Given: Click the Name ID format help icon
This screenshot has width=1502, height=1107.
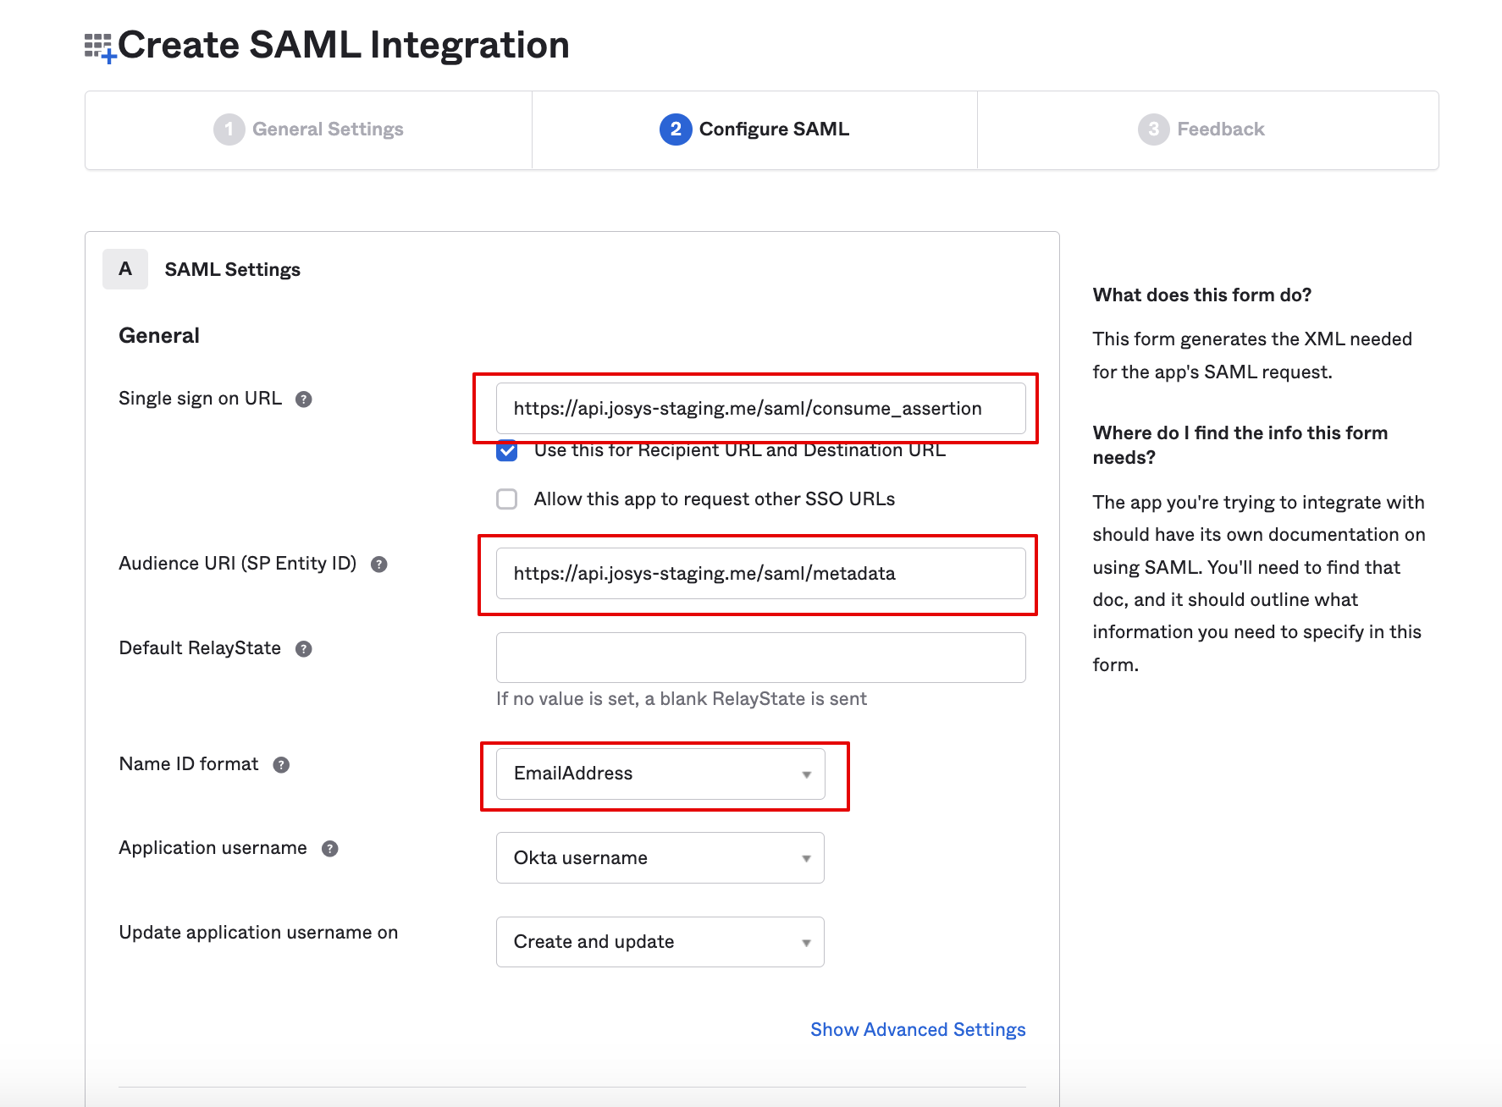Looking at the screenshot, I should (x=281, y=765).
